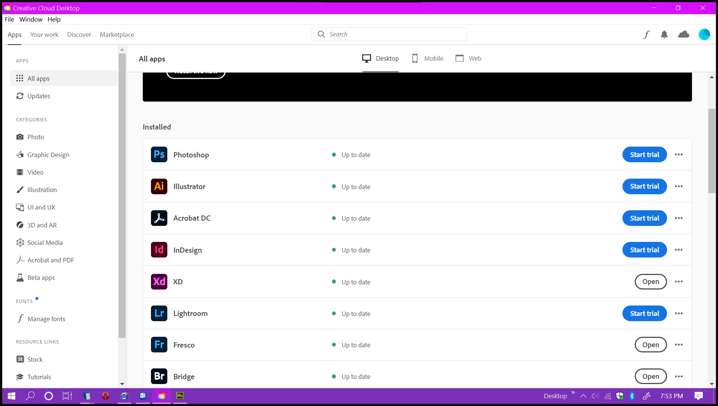Image resolution: width=718 pixels, height=406 pixels.
Task: Click the cloud sync status icon
Action: point(683,35)
